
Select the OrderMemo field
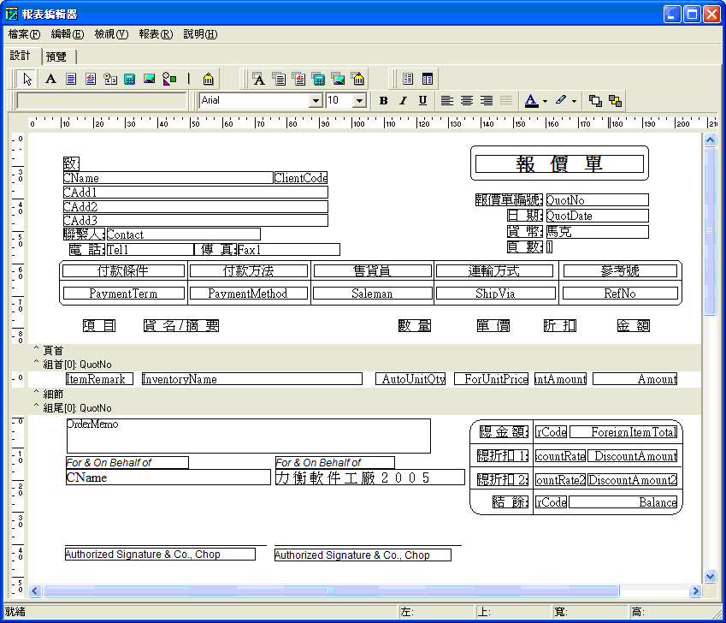[x=249, y=436]
